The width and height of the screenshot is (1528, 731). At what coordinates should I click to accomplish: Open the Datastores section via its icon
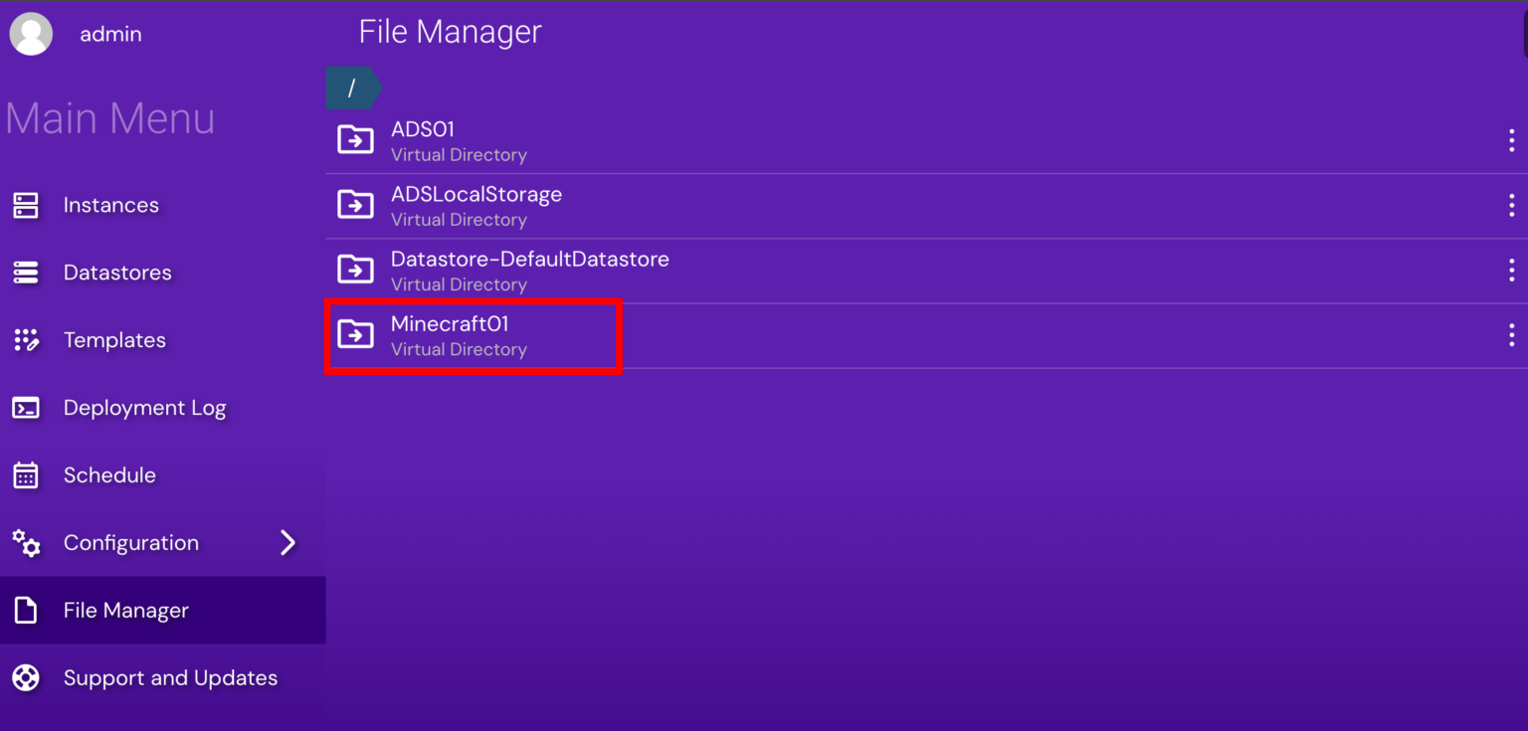[x=25, y=272]
